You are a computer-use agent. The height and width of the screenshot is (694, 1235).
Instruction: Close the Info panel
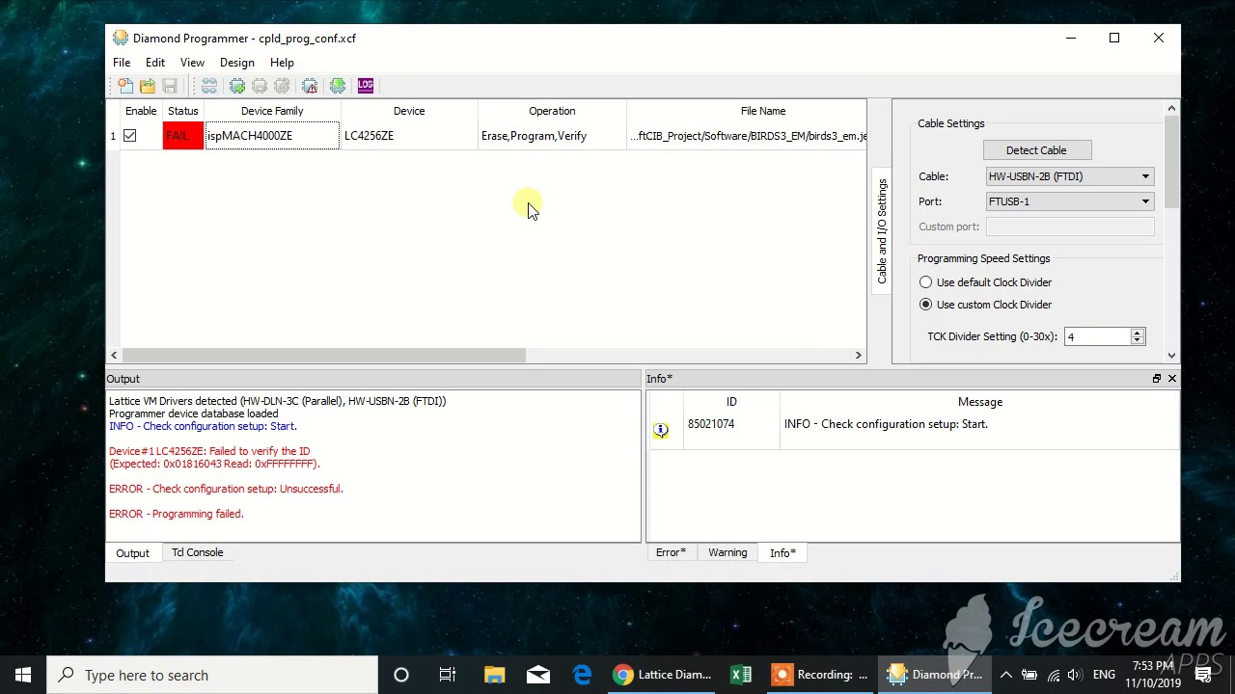pos(1172,379)
